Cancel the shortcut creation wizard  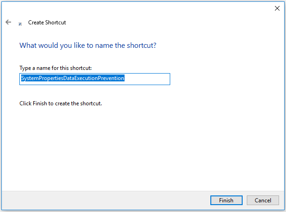tap(263, 200)
